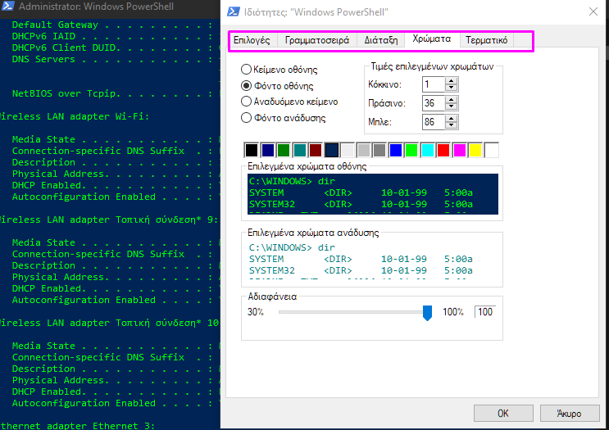The width and height of the screenshot is (609, 430).
Task: Click the PowerShell icon in properties title bar
Action: pos(234,11)
